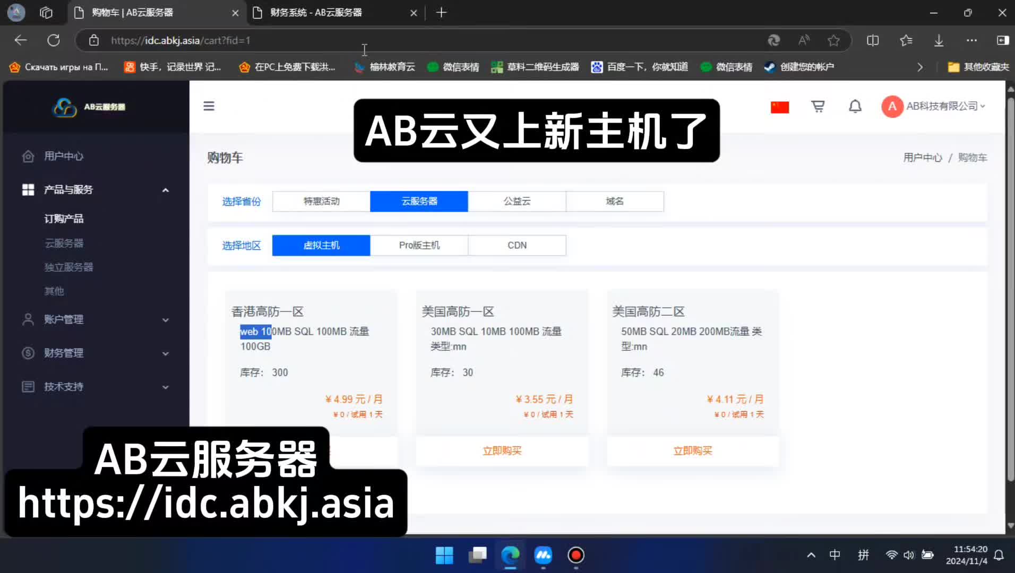Open browser profile avatar
The height and width of the screenshot is (573, 1015).
(x=16, y=12)
